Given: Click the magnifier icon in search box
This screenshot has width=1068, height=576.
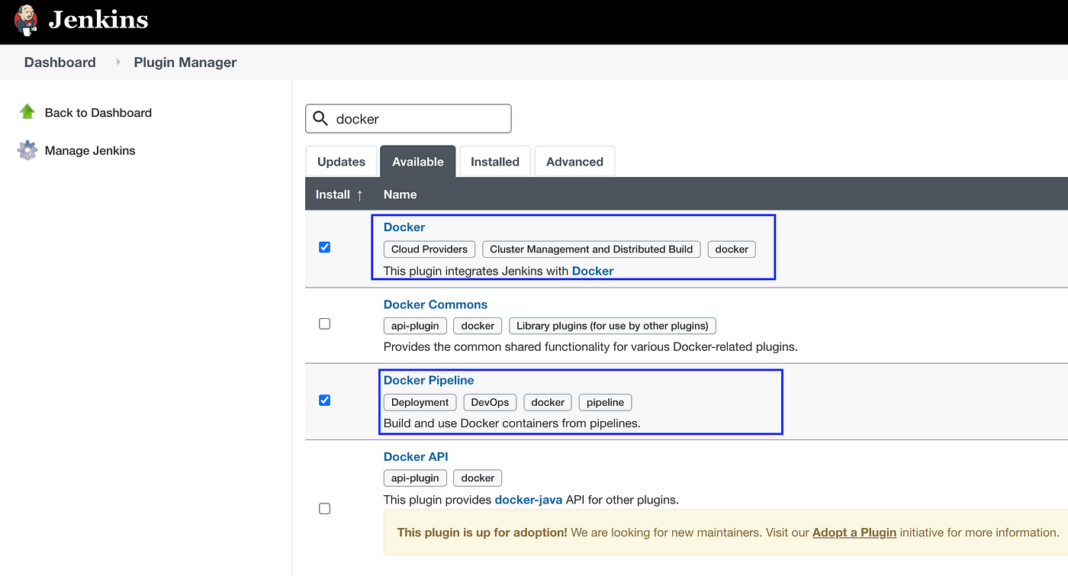Looking at the screenshot, I should (x=320, y=118).
